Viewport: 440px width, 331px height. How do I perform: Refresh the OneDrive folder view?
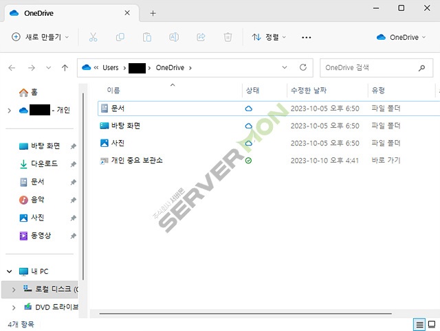303,67
